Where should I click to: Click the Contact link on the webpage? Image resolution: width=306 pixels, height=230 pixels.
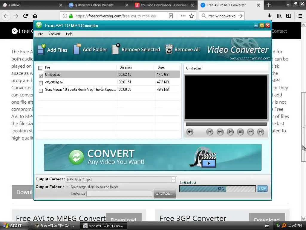(x=279, y=31)
